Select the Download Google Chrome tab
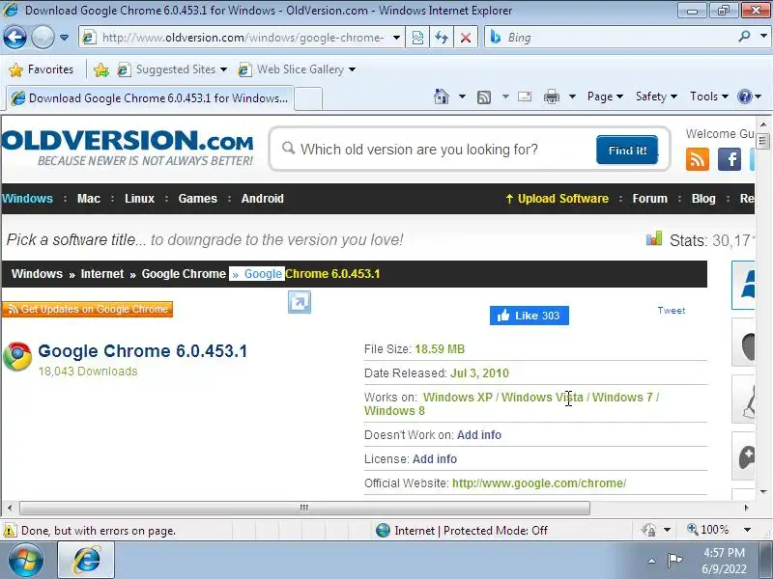773x579 pixels. click(x=151, y=98)
